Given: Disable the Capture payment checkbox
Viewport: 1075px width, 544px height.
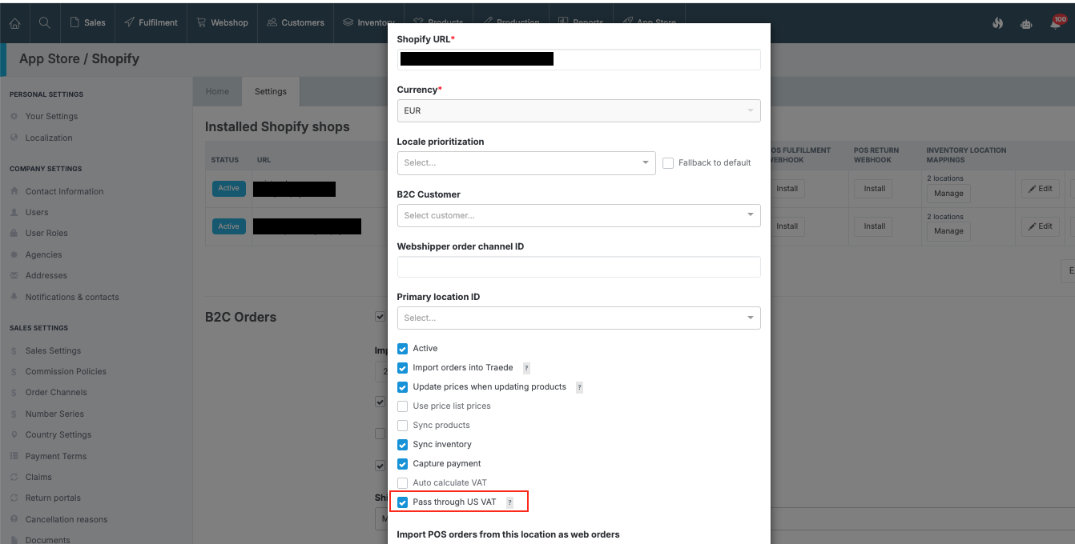Looking at the screenshot, I should coord(403,464).
